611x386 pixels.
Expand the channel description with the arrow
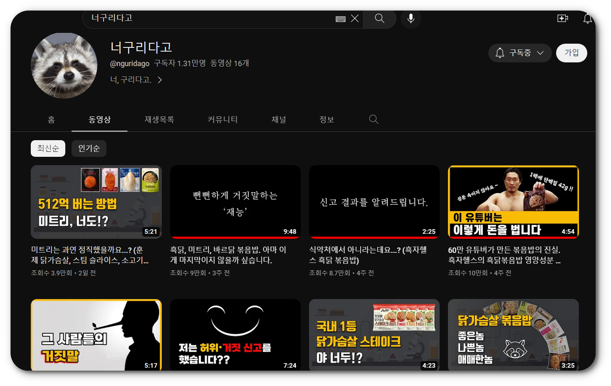160,79
